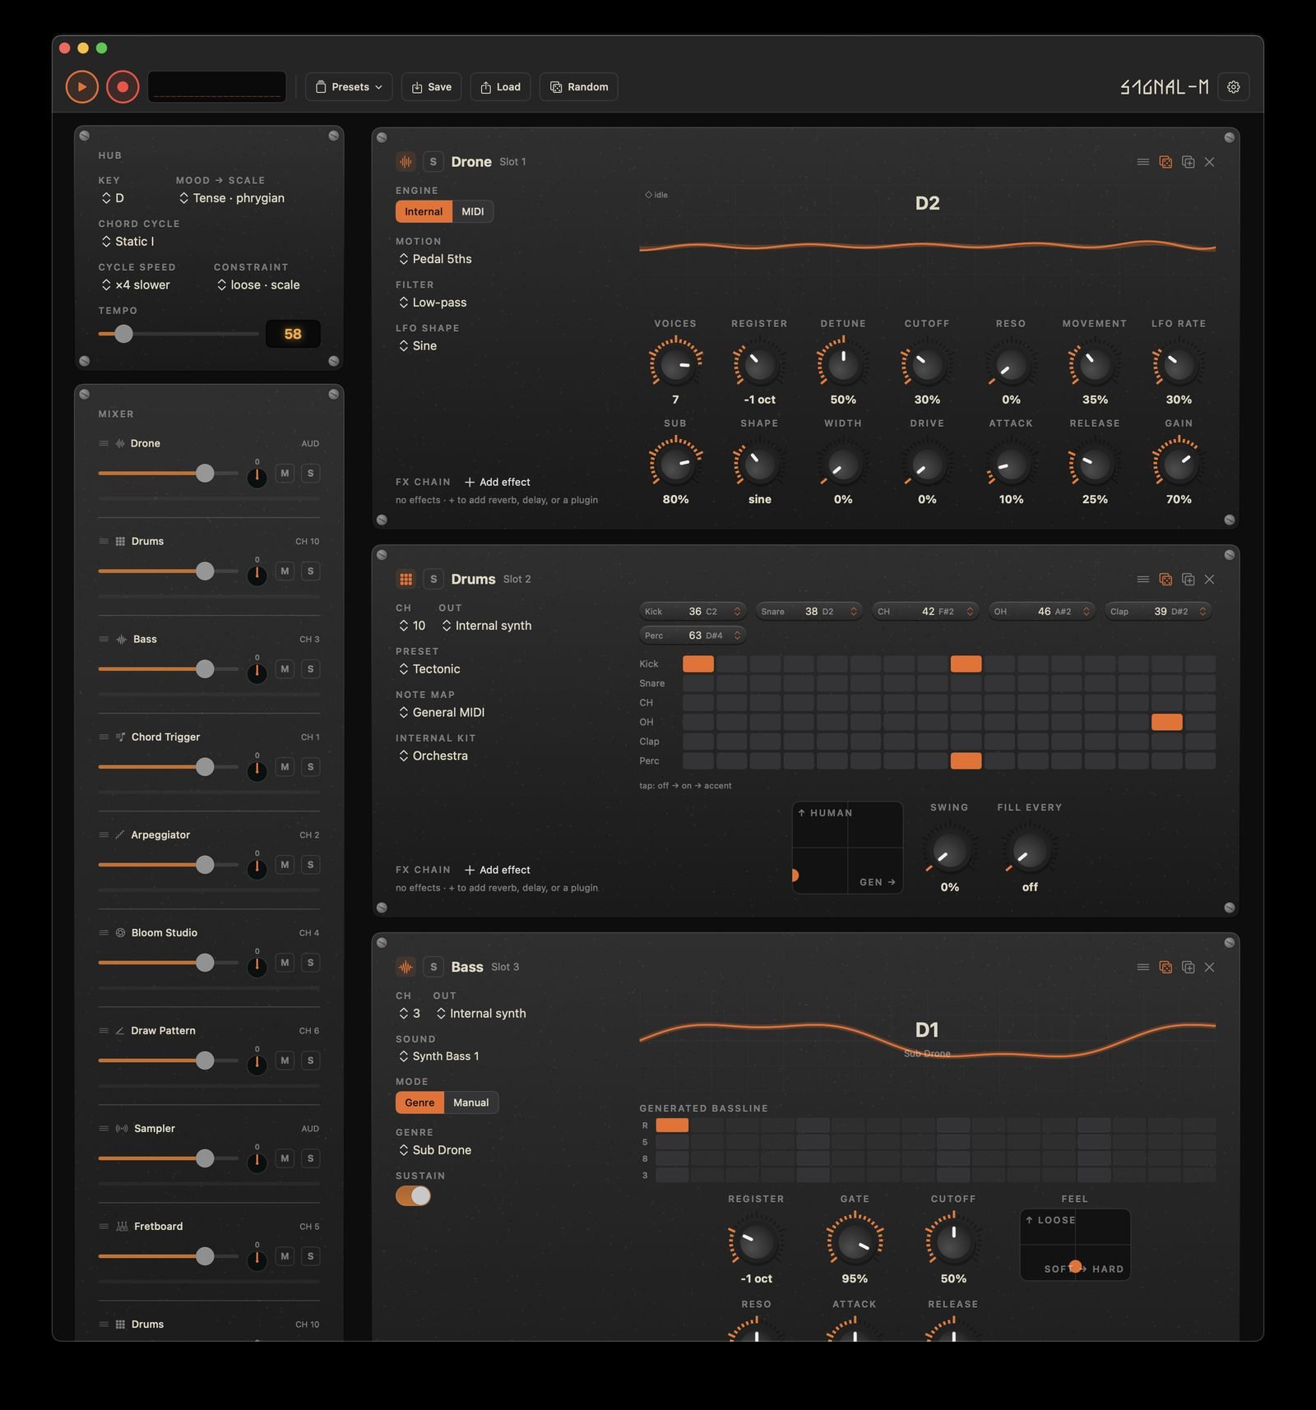
Task: Click the Bloom Studio mixer icon
Action: tap(120, 933)
